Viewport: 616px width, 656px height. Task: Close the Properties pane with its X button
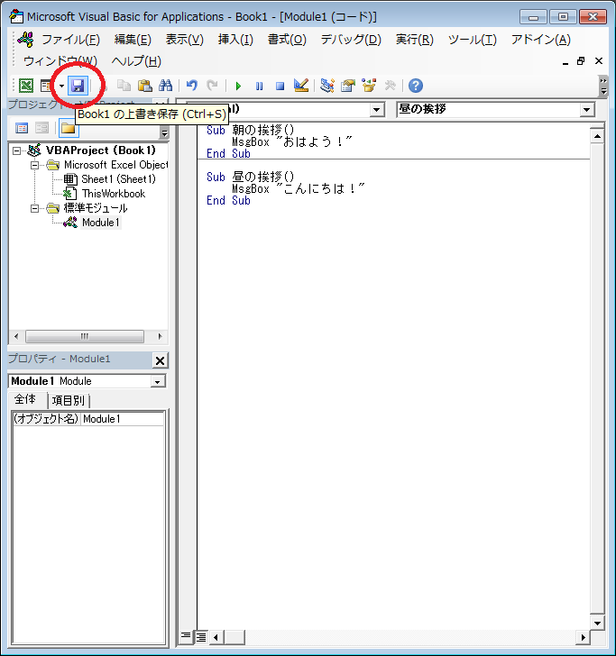click(x=160, y=360)
